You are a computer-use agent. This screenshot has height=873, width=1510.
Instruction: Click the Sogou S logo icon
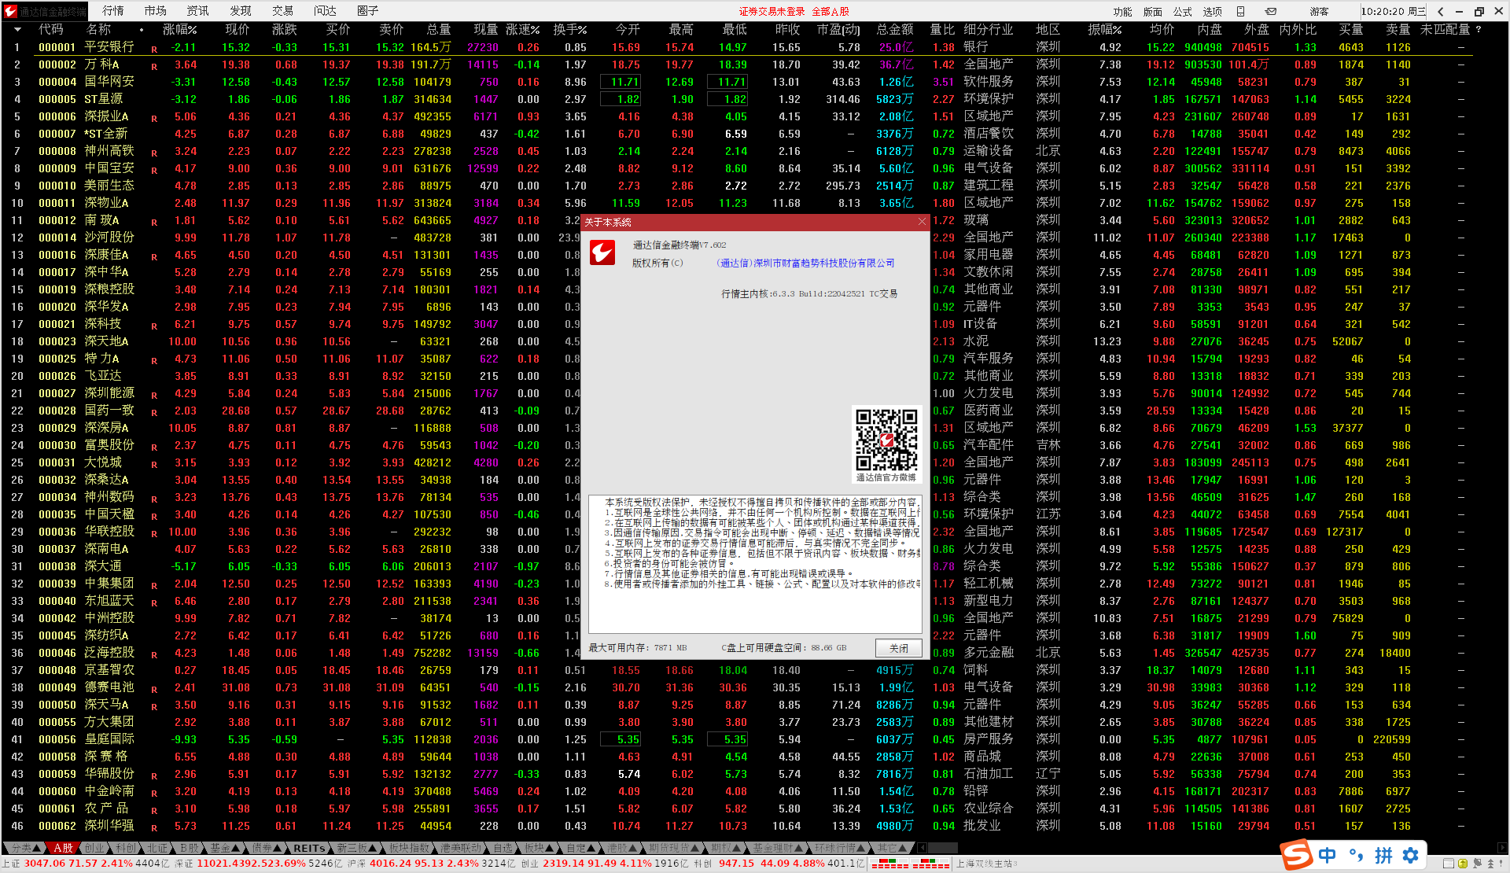pos(1296,856)
